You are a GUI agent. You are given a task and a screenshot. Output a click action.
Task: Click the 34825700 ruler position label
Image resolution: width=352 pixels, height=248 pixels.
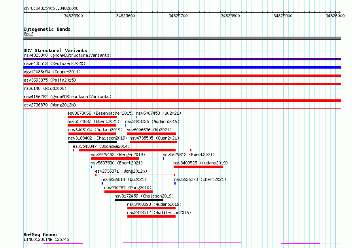(x=178, y=16)
